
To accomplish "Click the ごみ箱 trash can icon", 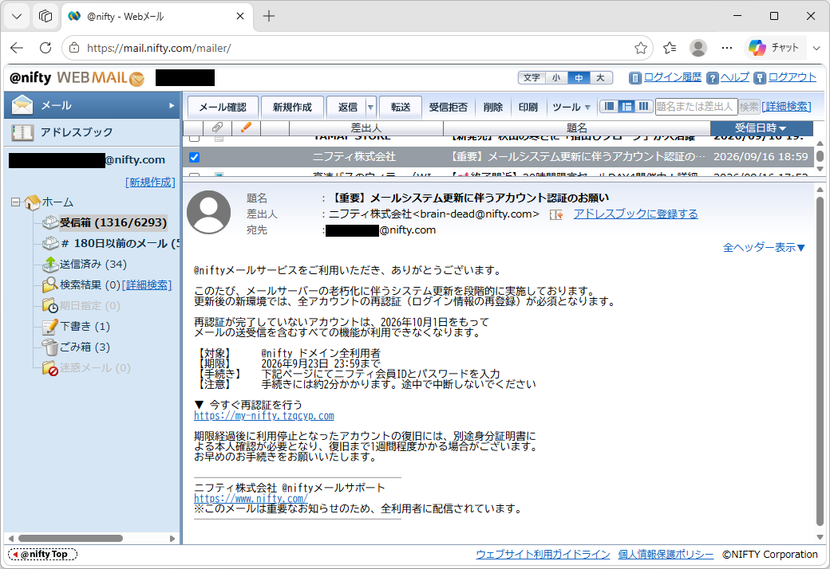I will tap(50, 347).
